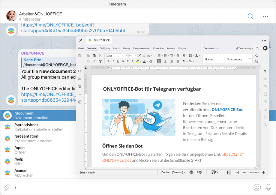Apply yellow highlight color
This screenshot has width=276, height=195.
(138, 61)
